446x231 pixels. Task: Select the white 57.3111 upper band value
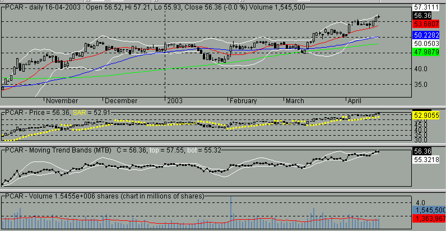click(x=425, y=8)
